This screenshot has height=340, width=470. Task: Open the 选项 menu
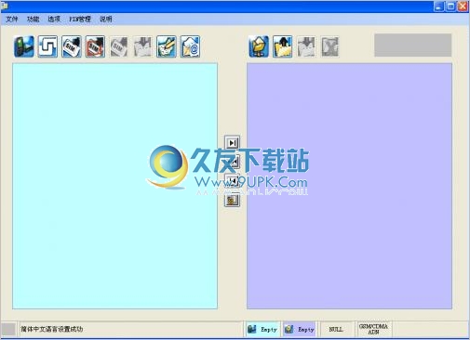[x=54, y=20]
